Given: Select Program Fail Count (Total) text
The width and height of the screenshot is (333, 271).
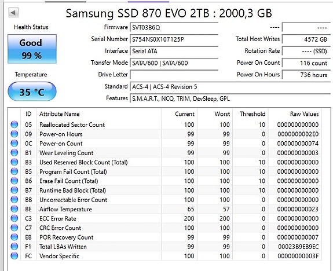Looking at the screenshot, I should pyautogui.click(x=73, y=171).
